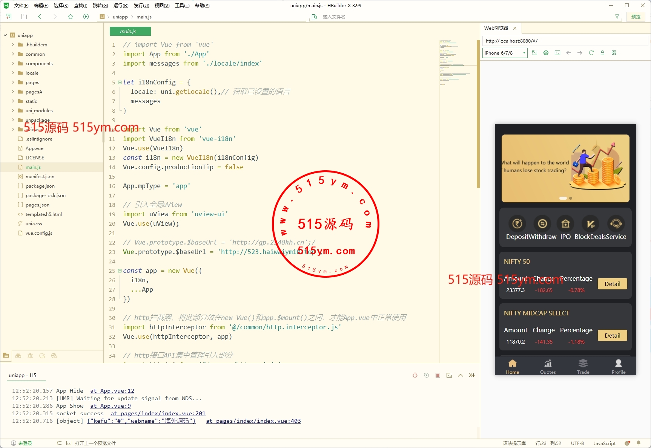Click the editor vertical scrollbar
This screenshot has height=448, width=651.
tap(478, 113)
